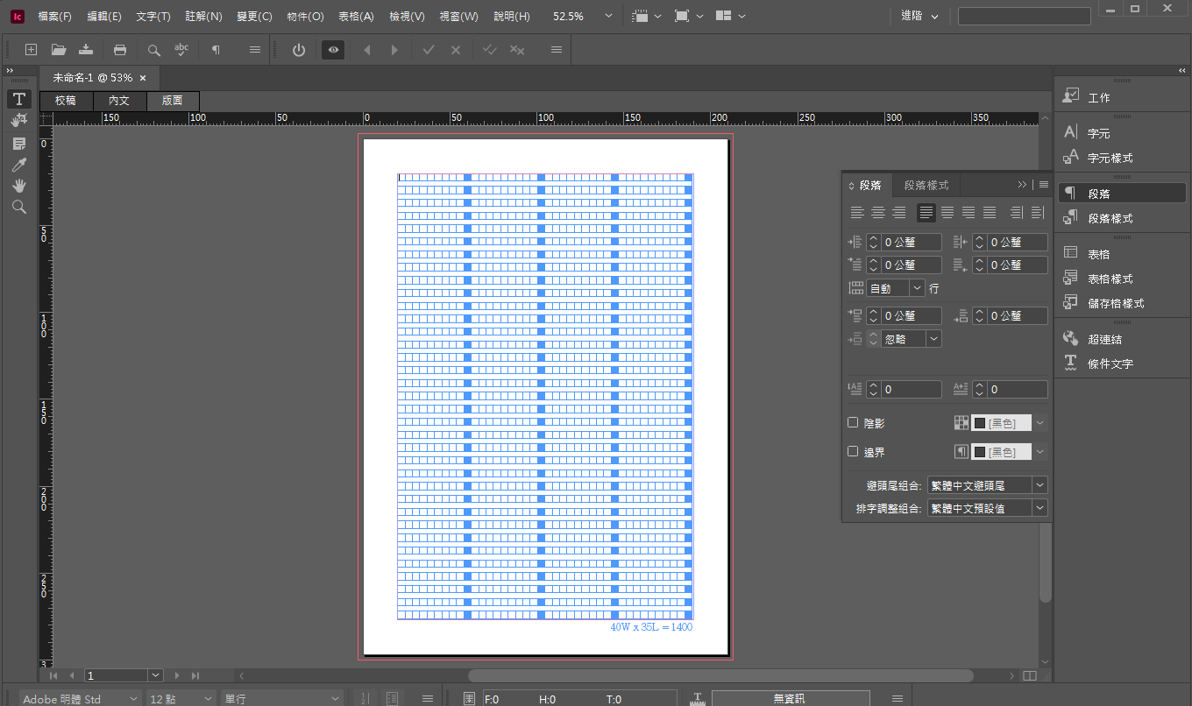Toggle show changes with the eye icon

pos(333,50)
